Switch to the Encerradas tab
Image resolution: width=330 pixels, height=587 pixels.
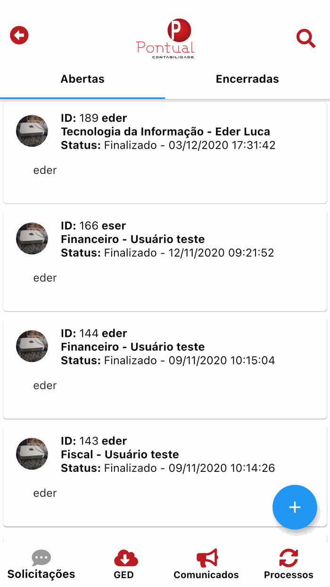pos(247,79)
